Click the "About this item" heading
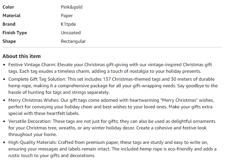 [x=22, y=56]
